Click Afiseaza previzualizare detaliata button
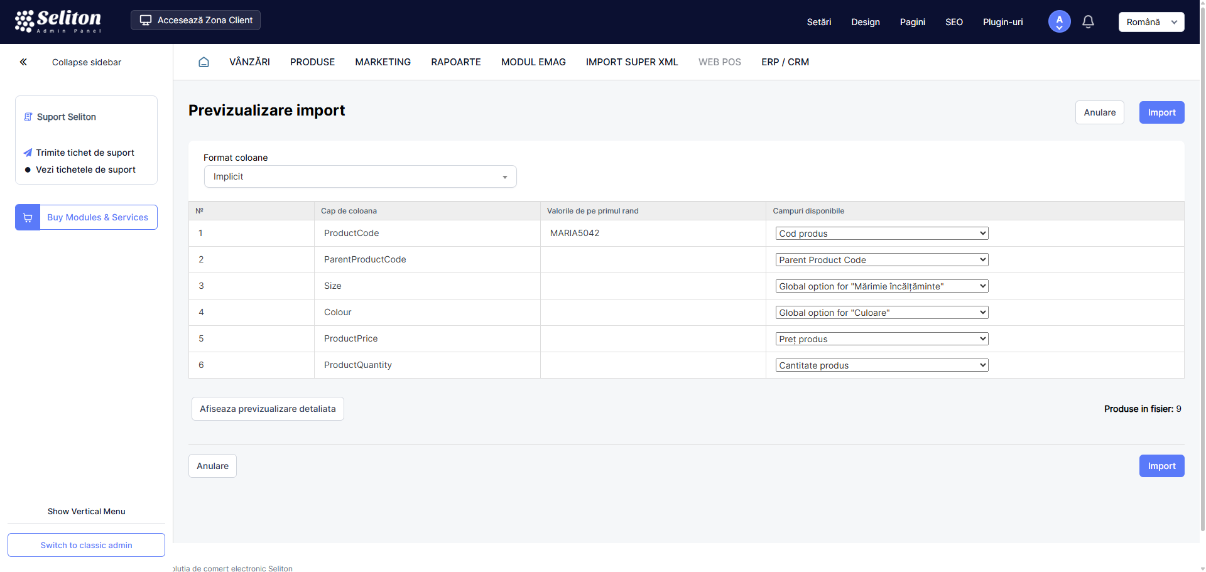This screenshot has height=572, width=1206. point(268,409)
